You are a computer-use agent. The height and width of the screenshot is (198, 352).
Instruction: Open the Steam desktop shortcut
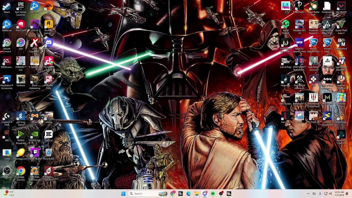7,8
